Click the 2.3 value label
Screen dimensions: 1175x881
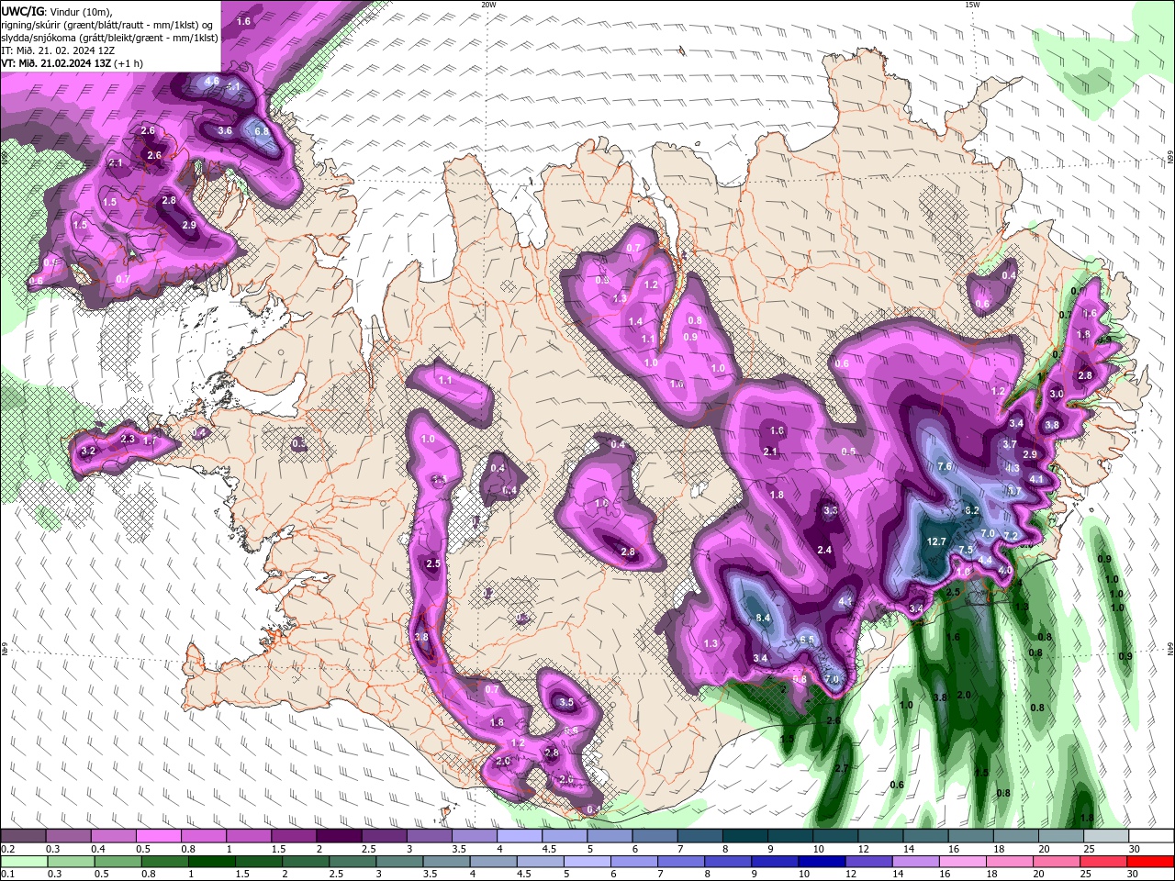point(128,440)
